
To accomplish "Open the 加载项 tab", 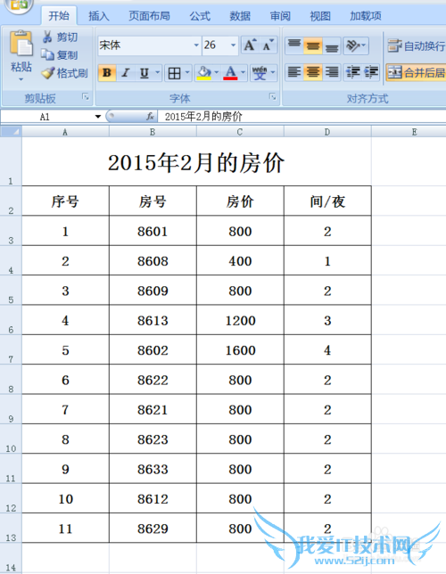I will click(366, 16).
